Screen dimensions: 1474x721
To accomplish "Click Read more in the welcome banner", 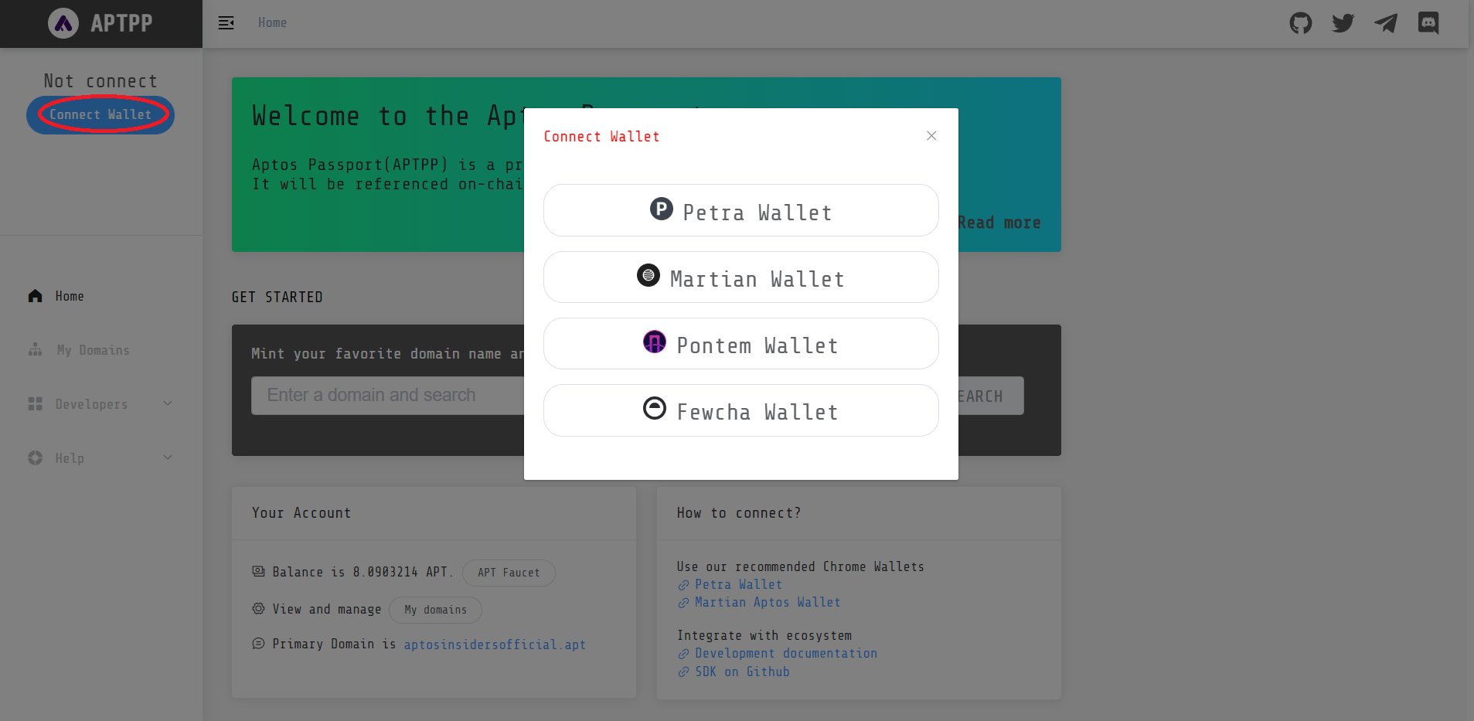I will [999, 223].
